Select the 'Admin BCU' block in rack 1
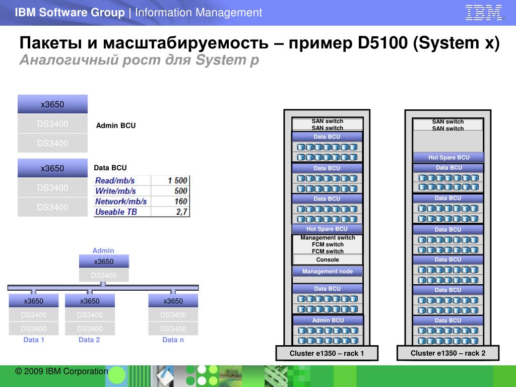Screen dimensions: 516x387 328,320
